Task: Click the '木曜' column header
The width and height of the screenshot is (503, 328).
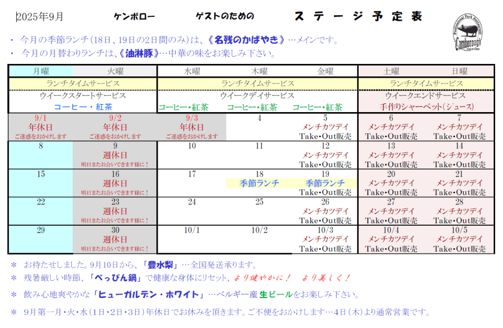Action: [259, 71]
